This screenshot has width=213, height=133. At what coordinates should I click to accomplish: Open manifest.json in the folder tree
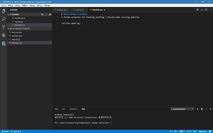tap(30, 36)
